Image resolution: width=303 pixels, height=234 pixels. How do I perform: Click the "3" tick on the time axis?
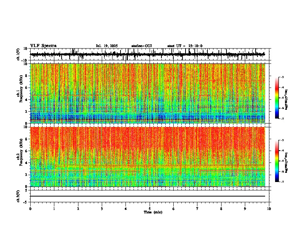click(x=102, y=209)
